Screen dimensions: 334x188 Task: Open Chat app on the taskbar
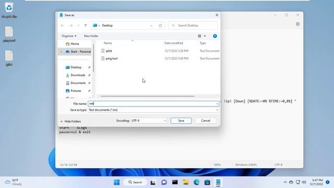pos(164,182)
